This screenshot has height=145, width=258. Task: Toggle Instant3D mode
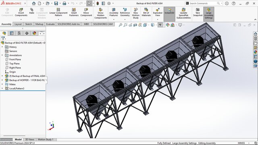pyautogui.click(x=169, y=14)
